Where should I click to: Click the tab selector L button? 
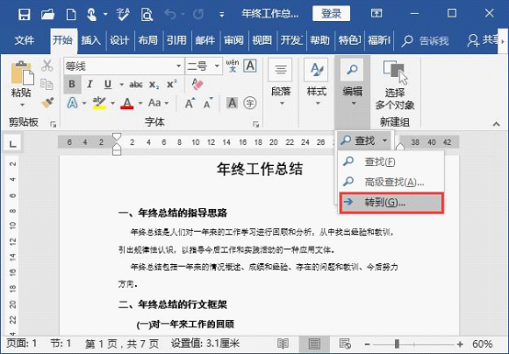click(x=13, y=143)
